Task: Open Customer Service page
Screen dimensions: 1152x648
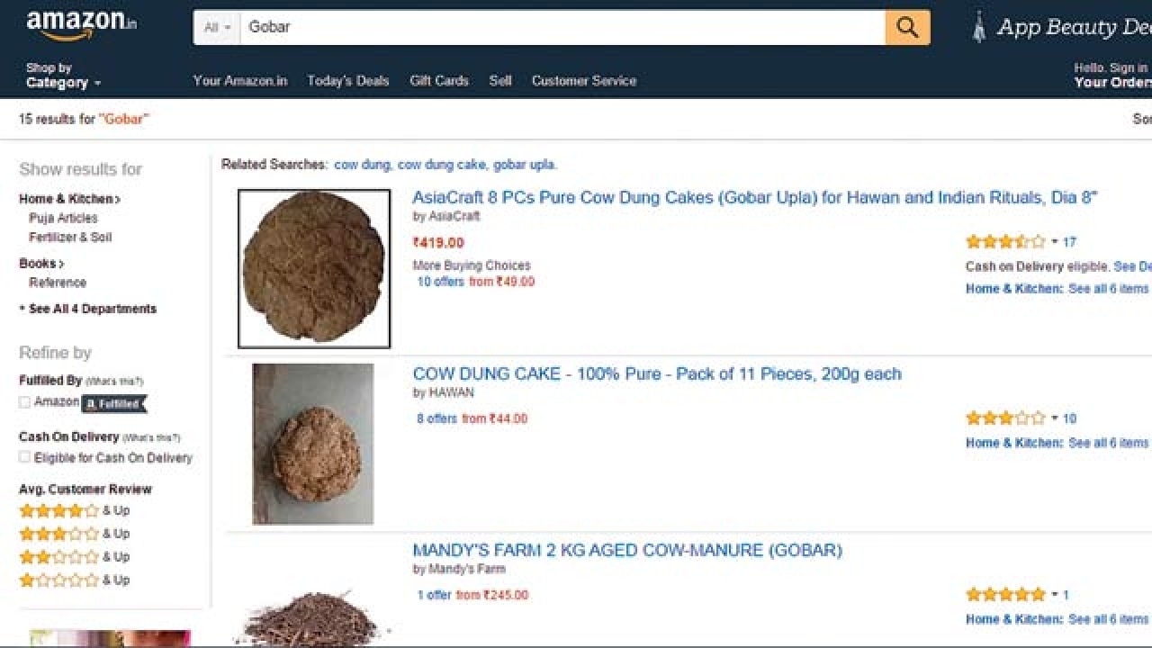Action: (584, 81)
